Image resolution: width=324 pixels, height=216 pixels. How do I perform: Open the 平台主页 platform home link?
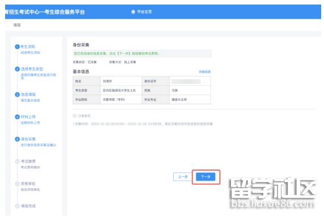[x=145, y=12]
